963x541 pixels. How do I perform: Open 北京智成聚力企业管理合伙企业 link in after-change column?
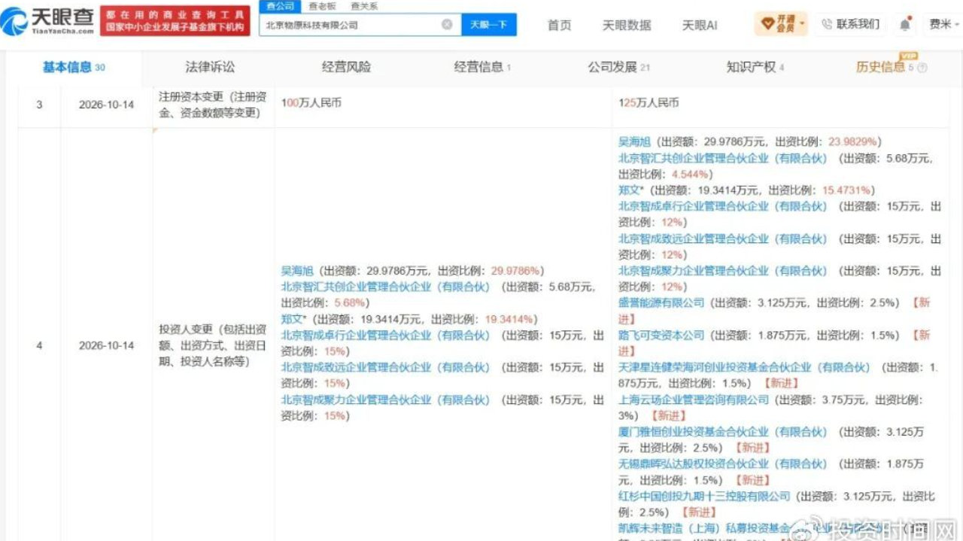[722, 271]
